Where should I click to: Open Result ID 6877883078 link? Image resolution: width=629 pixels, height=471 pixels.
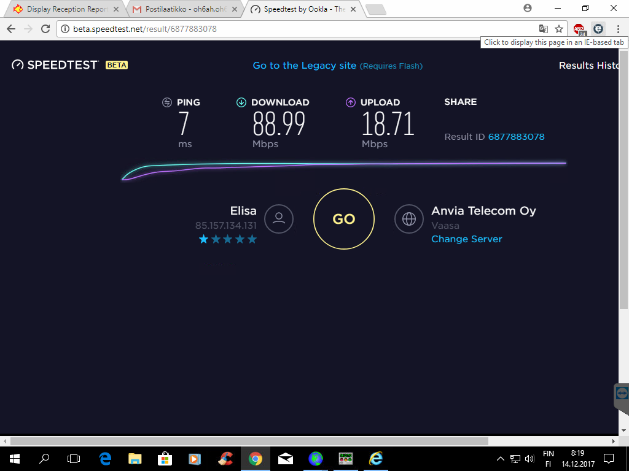516,137
